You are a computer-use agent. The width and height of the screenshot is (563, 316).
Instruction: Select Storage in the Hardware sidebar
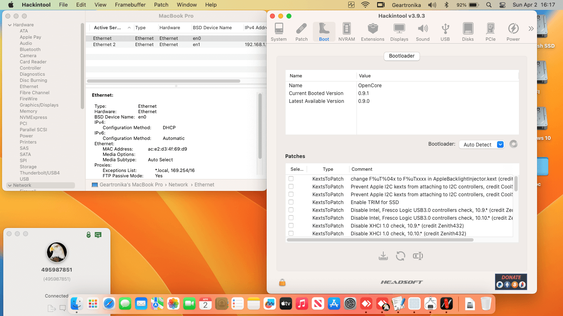click(28, 167)
